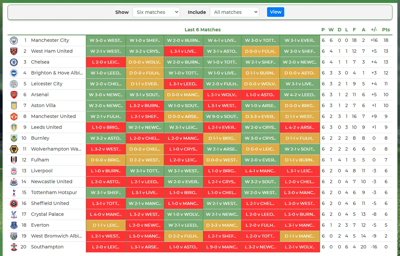Select Leicester's 'L 3-1 v LEED..' result
The image size is (400, 256).
click(x=184, y=84)
